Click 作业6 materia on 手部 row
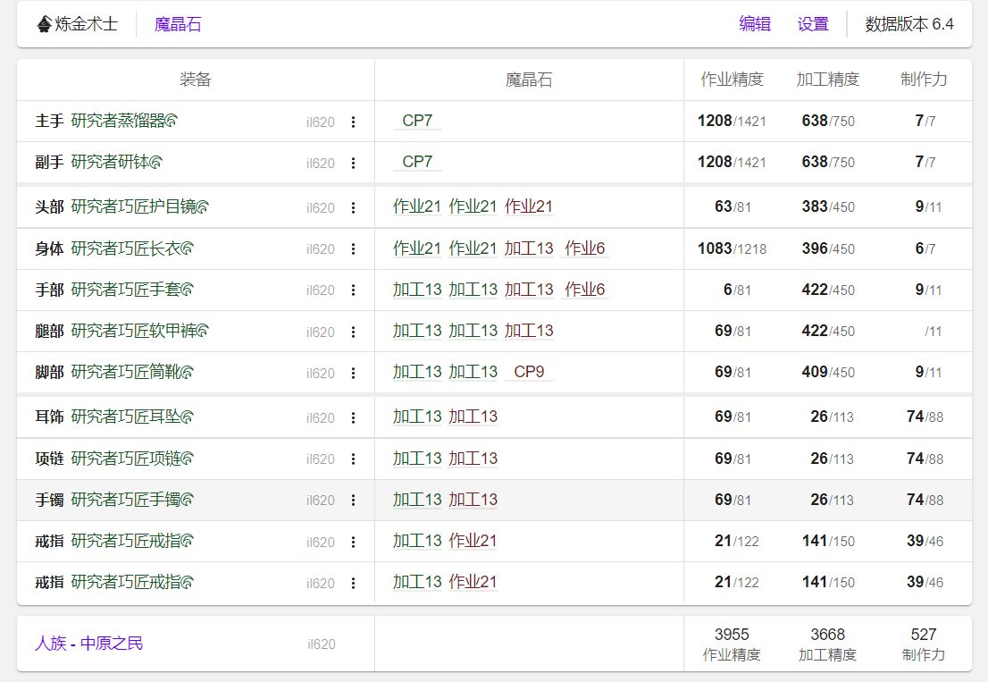This screenshot has width=988, height=682. tap(585, 290)
